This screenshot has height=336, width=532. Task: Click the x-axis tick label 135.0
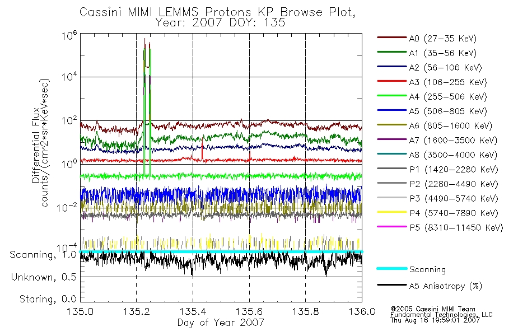pyautogui.click(x=80, y=311)
